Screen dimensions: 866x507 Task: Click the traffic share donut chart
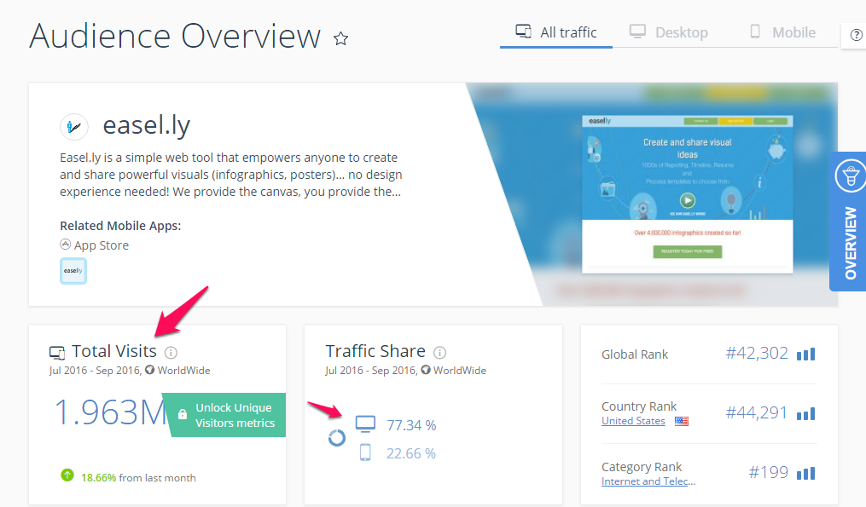click(336, 438)
